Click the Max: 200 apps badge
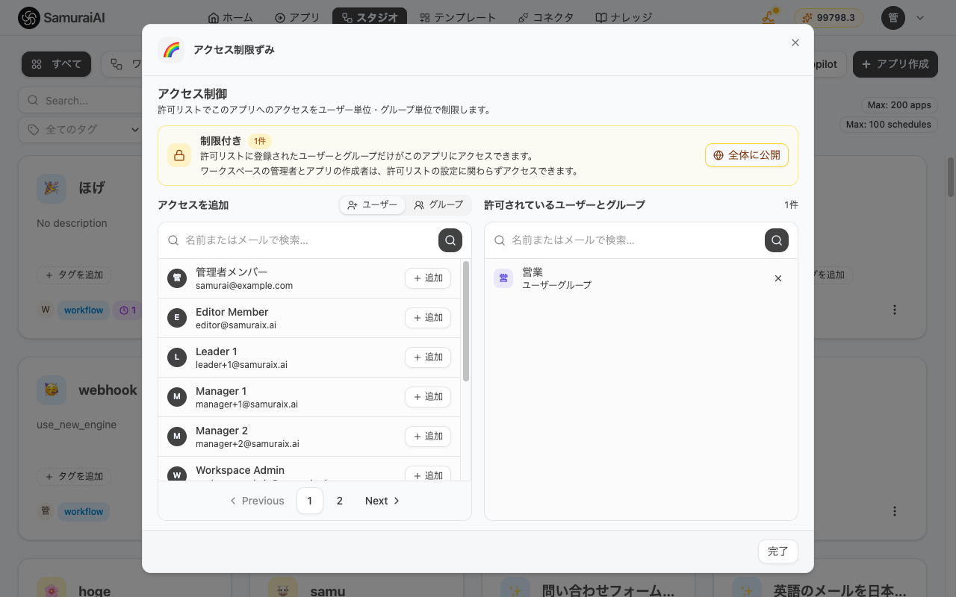The width and height of the screenshot is (956, 597). point(899,105)
